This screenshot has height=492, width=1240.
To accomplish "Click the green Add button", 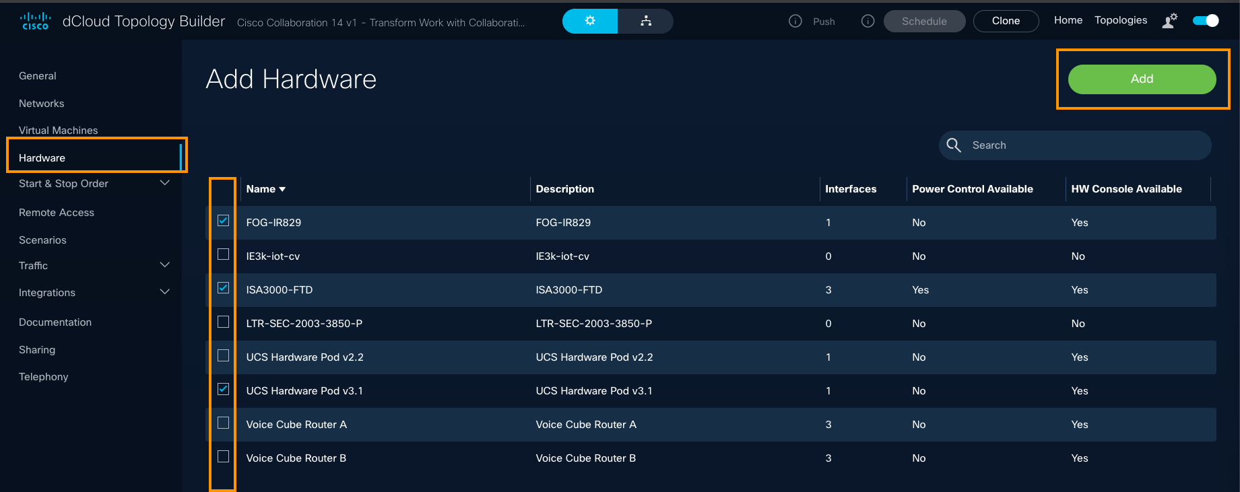I will pos(1142,79).
